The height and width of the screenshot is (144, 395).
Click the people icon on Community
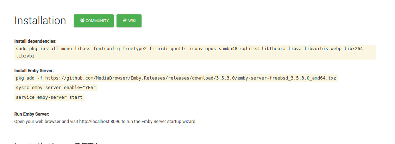click(x=82, y=21)
